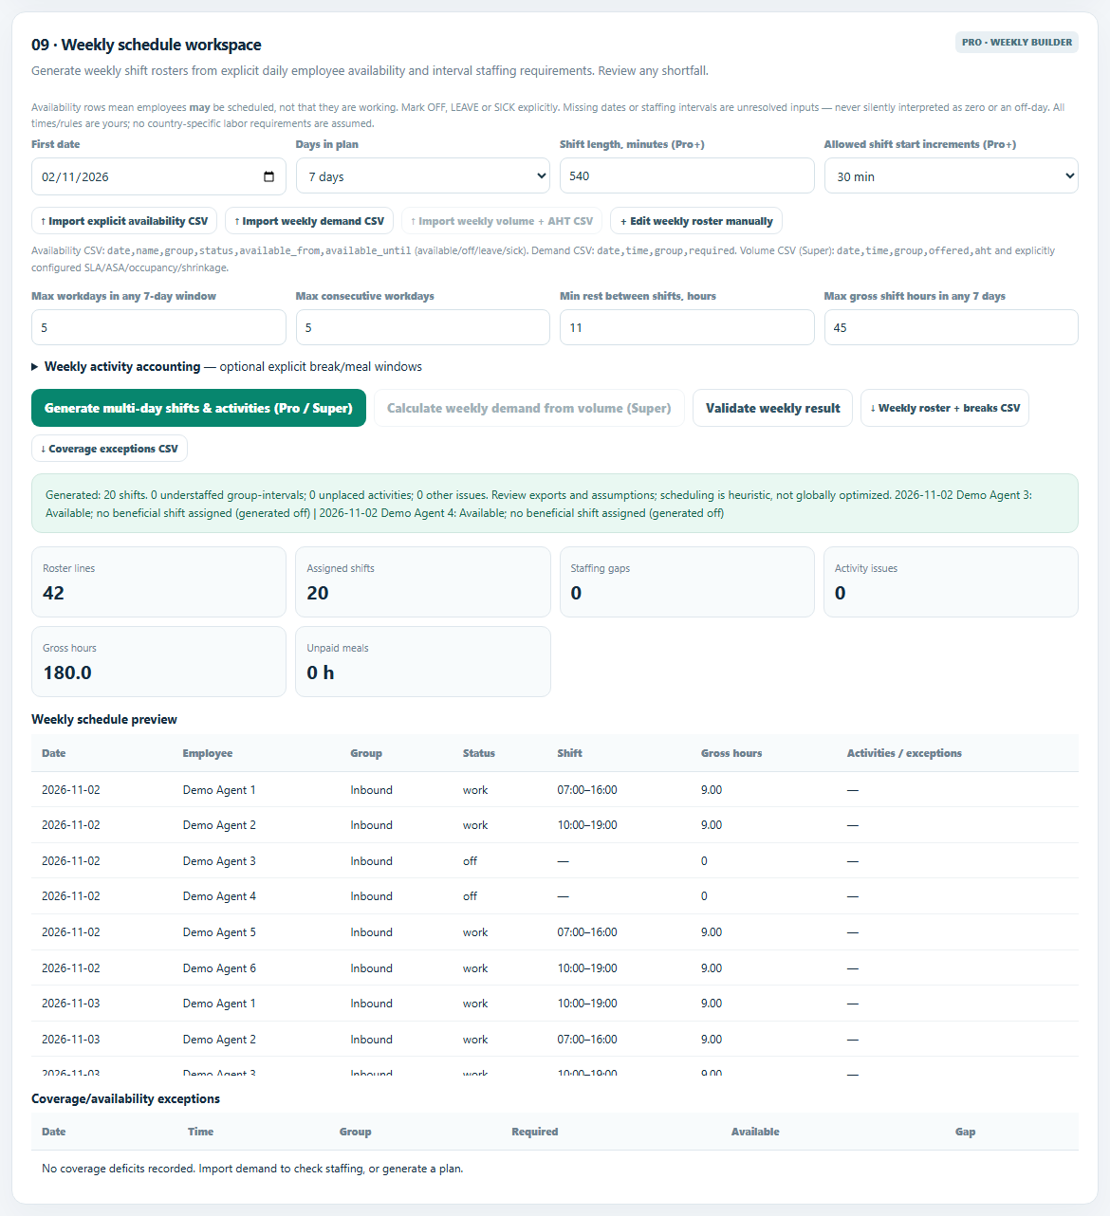Click the PRO - WEEKLY BUILDER badge
1110x1216 pixels.
1017,42
